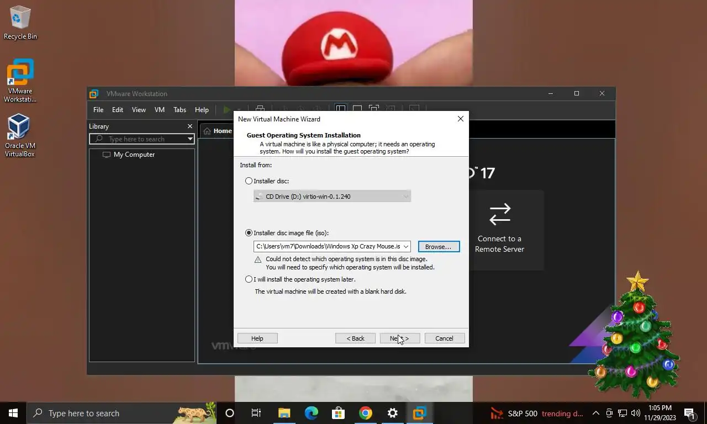707x424 pixels.
Task: Open the Help menu in VMware Workstation
Action: pos(202,110)
